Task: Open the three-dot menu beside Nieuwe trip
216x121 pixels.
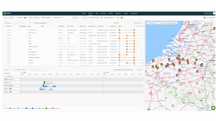Action: click(x=142, y=23)
